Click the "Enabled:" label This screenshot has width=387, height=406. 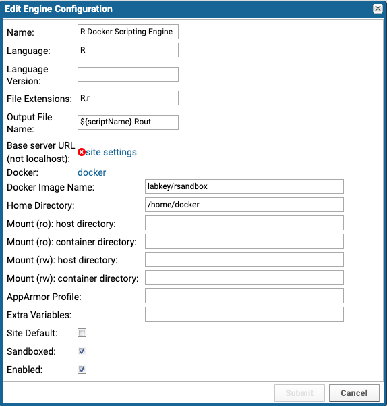[24, 370]
